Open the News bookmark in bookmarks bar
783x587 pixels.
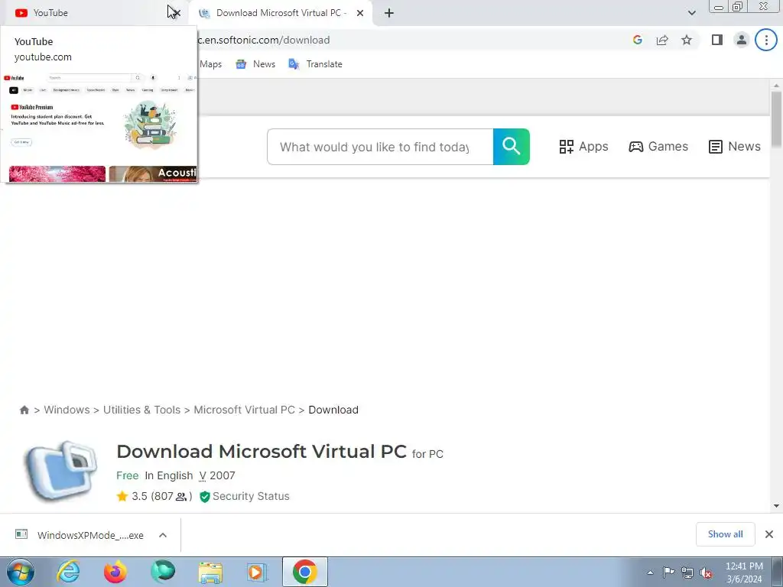pyautogui.click(x=255, y=64)
